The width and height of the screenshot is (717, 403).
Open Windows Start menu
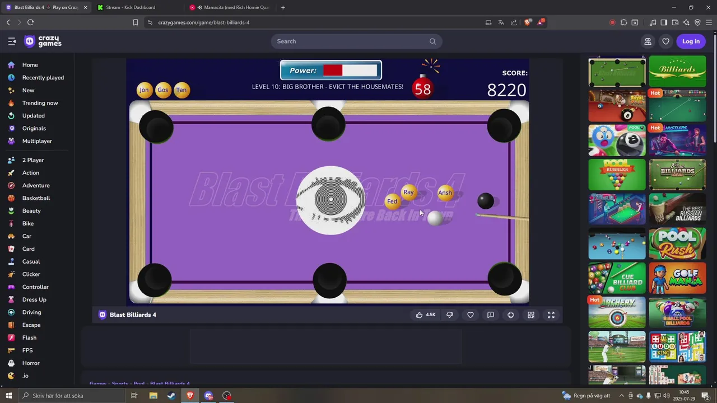click(x=8, y=396)
